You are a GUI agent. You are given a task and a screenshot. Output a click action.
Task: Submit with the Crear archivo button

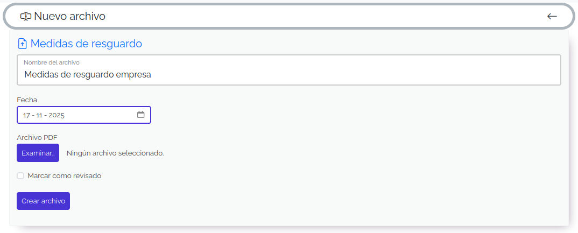pyautogui.click(x=43, y=201)
